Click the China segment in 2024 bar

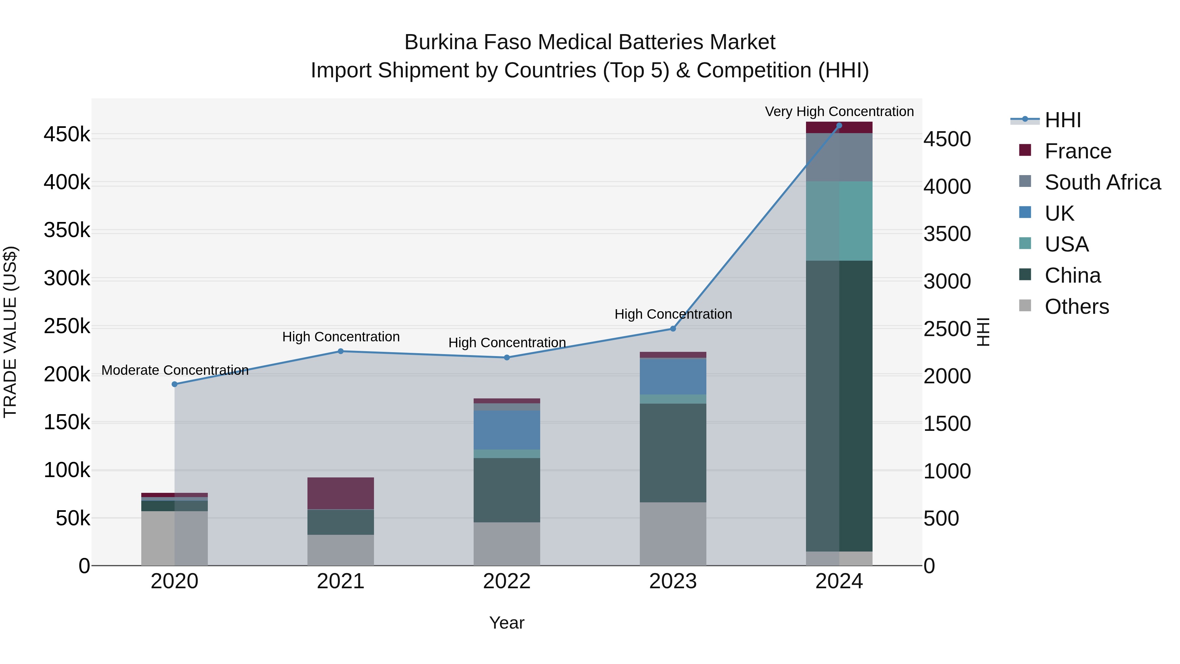tap(839, 406)
